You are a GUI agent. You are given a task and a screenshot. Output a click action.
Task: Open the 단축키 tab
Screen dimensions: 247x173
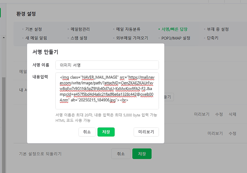(x=212, y=38)
